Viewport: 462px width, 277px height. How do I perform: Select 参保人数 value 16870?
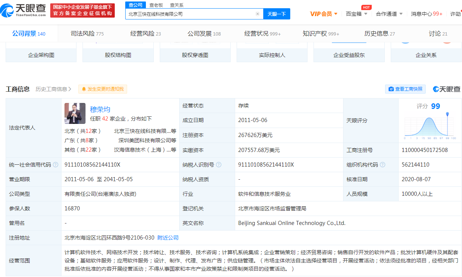coord(72,208)
